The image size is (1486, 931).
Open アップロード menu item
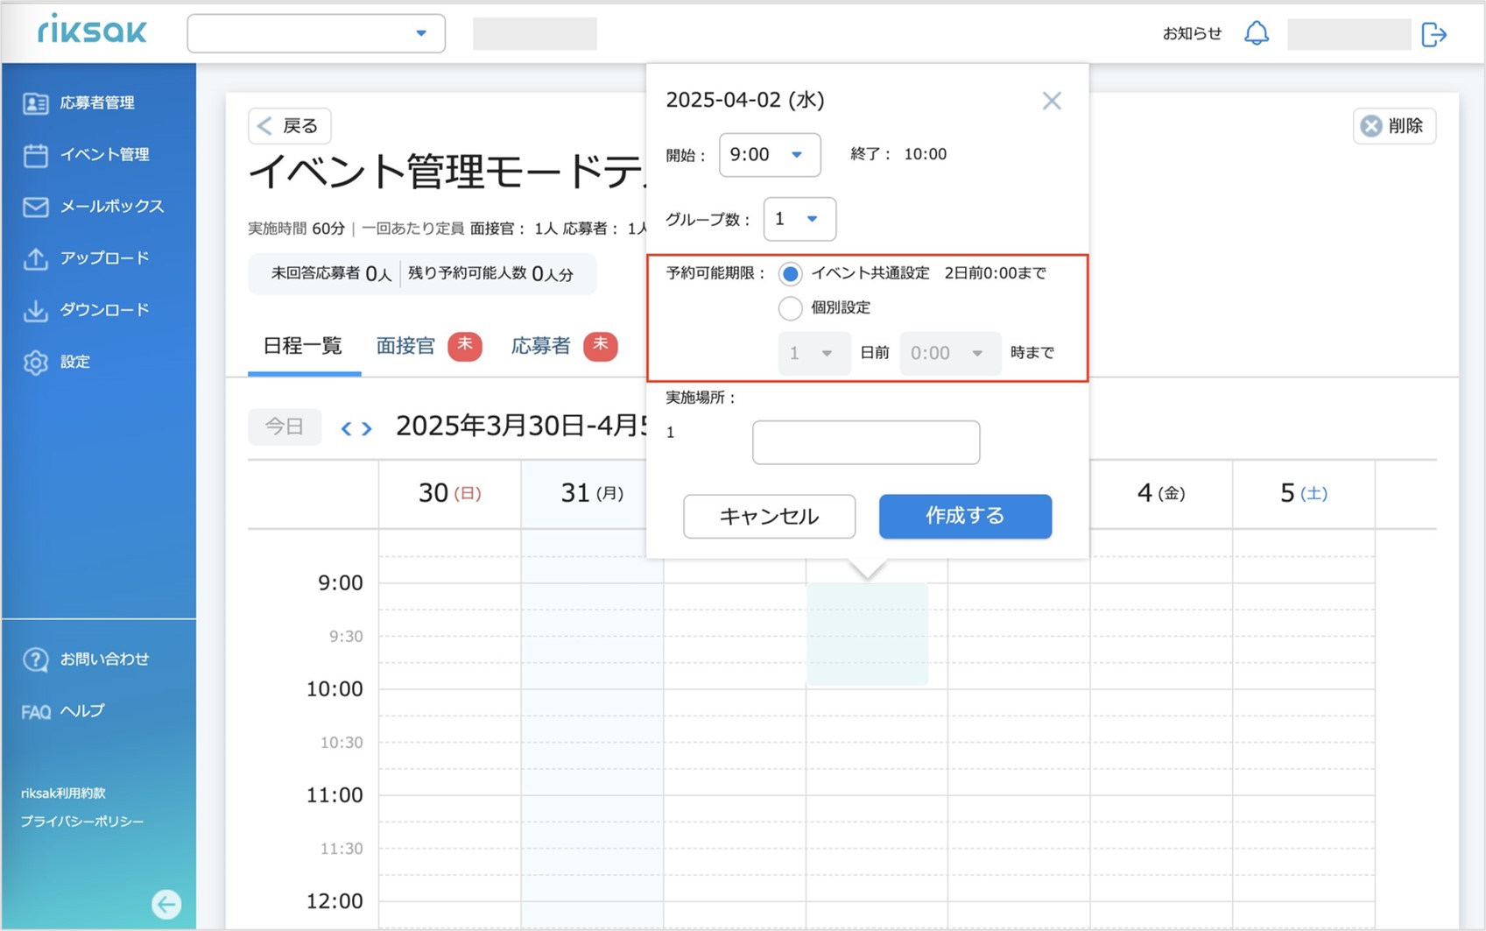[104, 258]
